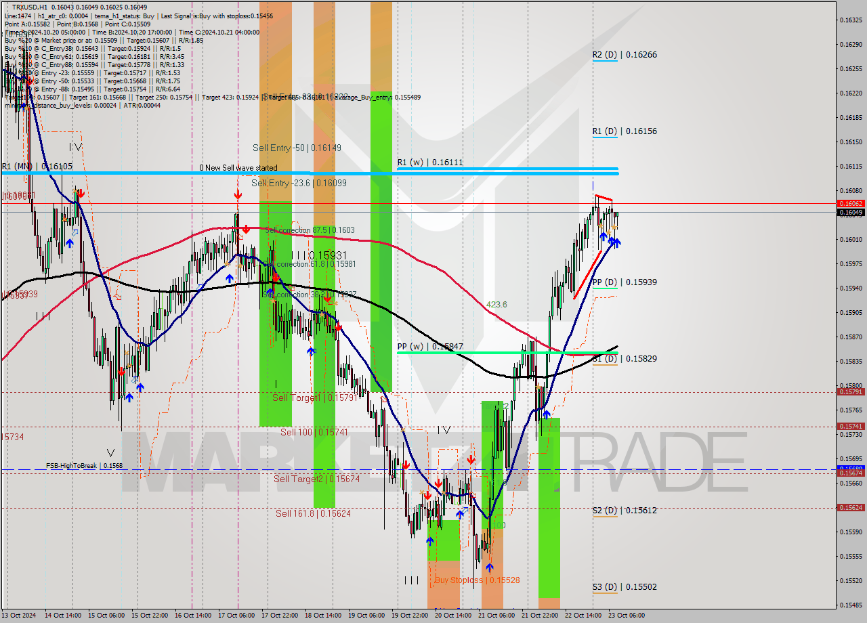Select the FSB-HighToBreak | 0.1568 label
Image resolution: width=867 pixels, height=623 pixels.
[x=84, y=466]
